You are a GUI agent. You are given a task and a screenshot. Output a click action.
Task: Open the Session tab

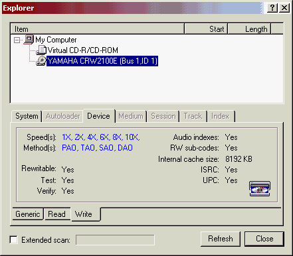pyautogui.click(x=163, y=116)
